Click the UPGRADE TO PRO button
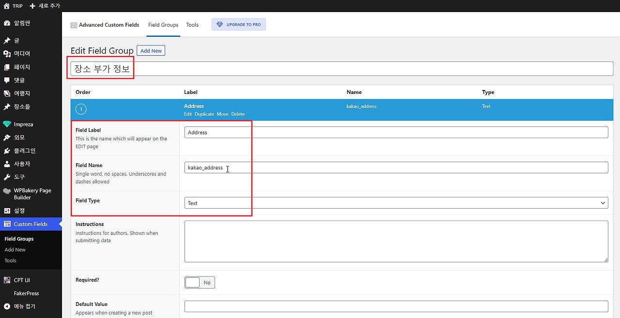The height and width of the screenshot is (318, 620). click(239, 25)
